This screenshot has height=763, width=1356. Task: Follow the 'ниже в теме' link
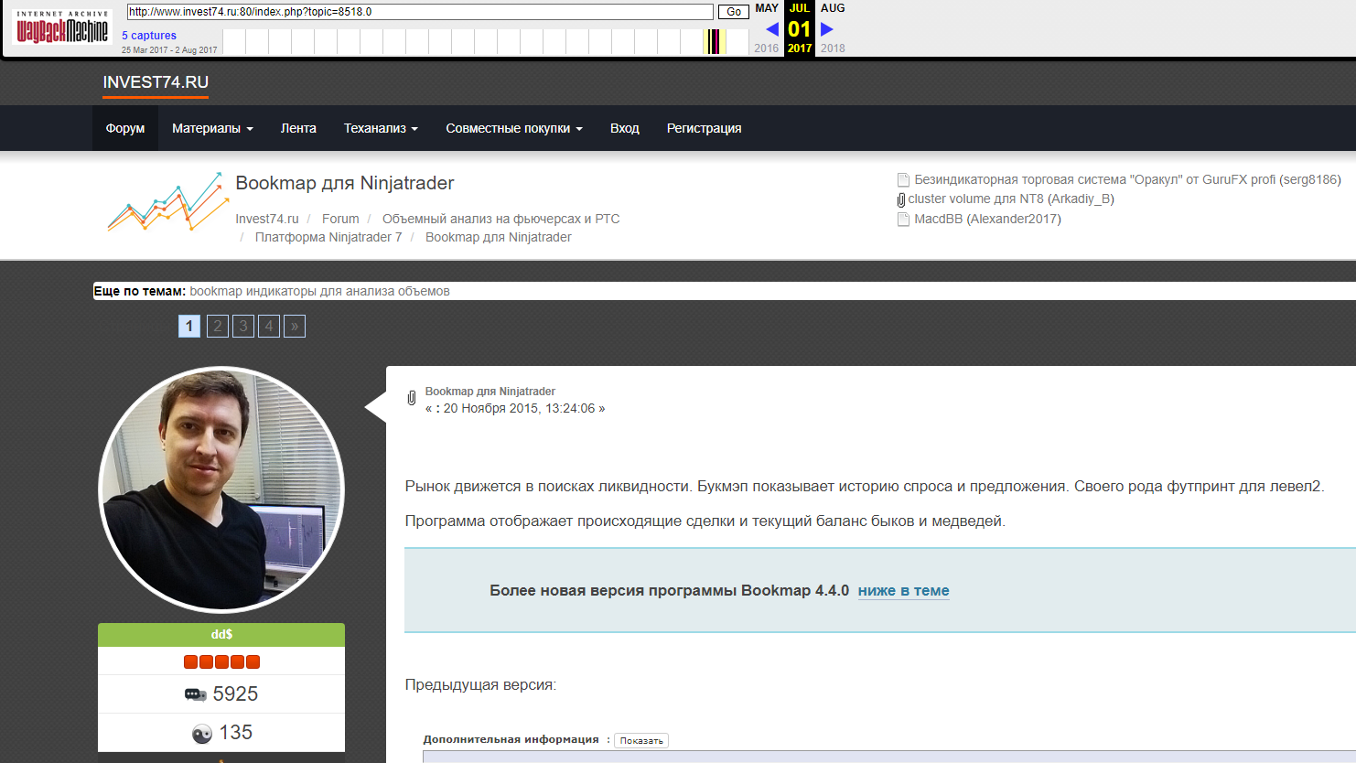coord(903,591)
